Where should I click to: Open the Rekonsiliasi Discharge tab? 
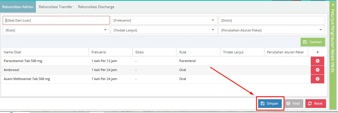96,7
